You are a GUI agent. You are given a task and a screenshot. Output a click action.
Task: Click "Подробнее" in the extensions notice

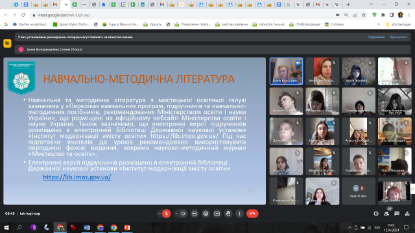point(376,38)
